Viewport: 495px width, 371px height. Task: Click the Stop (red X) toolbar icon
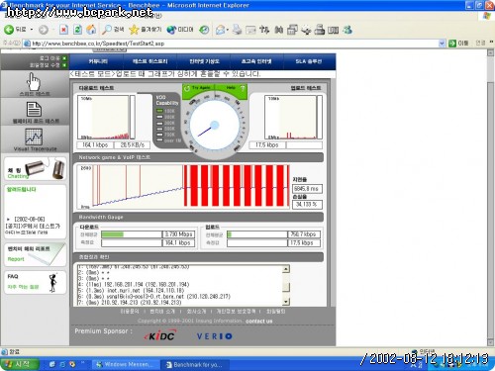click(x=63, y=30)
